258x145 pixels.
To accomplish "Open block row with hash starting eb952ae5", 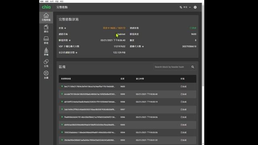I will (127, 125).
